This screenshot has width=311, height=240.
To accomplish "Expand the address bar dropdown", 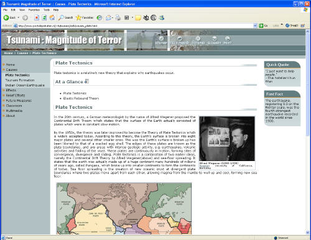I will pos(255,25).
